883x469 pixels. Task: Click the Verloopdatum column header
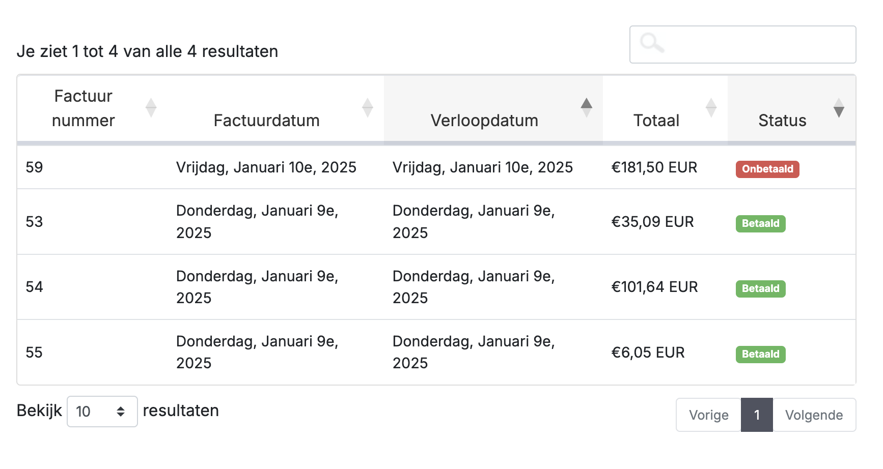tap(484, 121)
